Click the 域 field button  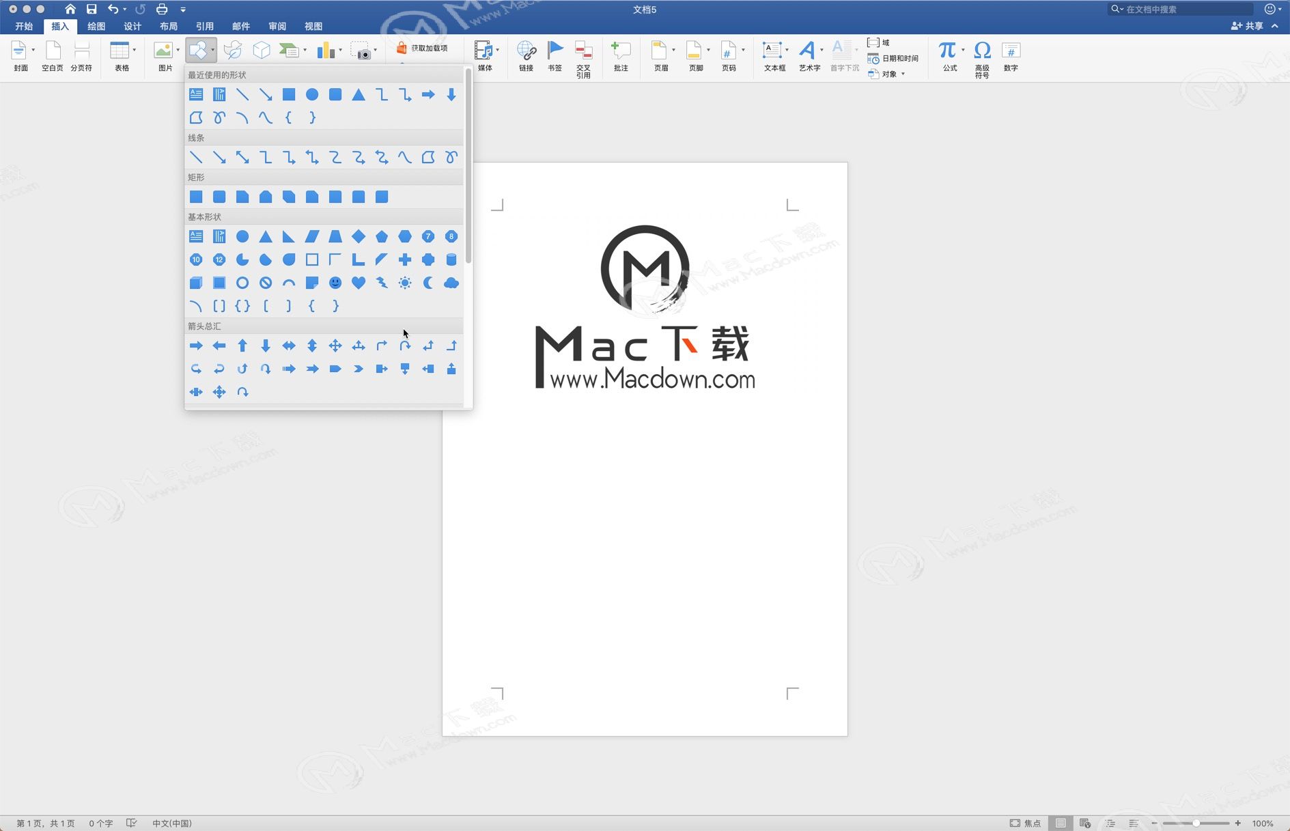pos(879,42)
